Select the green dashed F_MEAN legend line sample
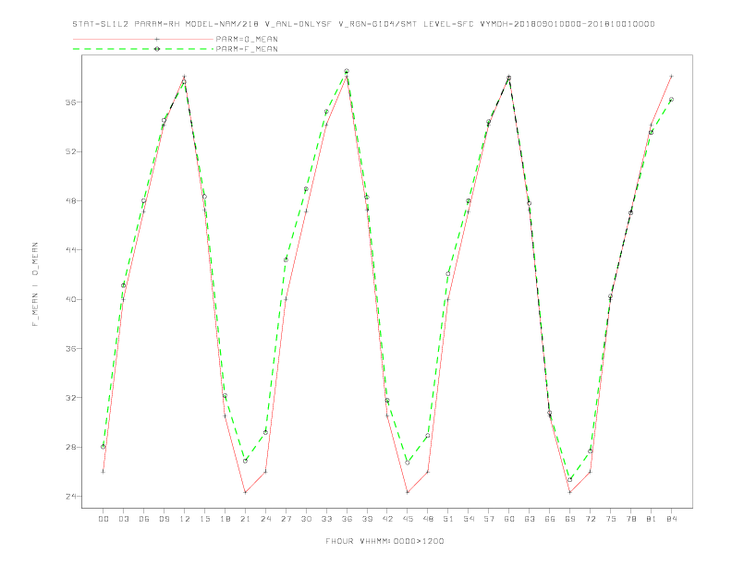 tap(143, 49)
